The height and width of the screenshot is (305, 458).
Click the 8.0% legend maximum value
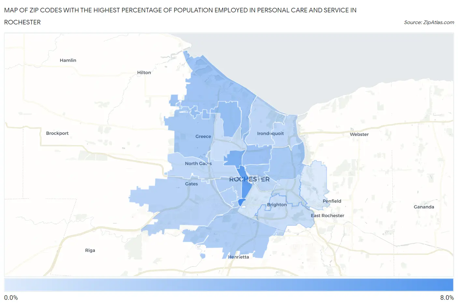click(x=447, y=298)
